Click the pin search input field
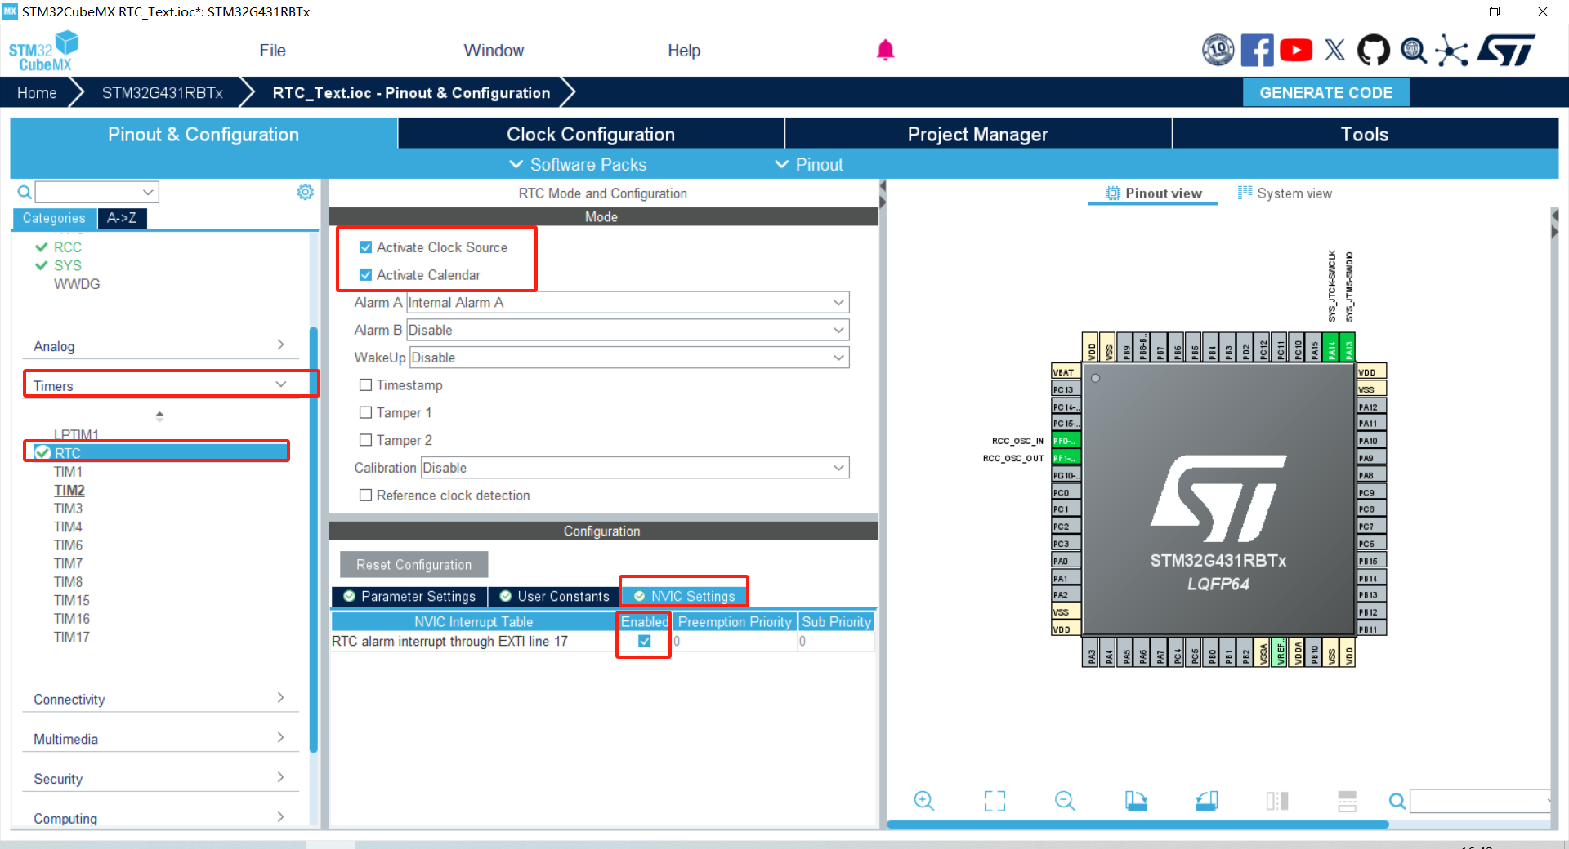 1480,801
